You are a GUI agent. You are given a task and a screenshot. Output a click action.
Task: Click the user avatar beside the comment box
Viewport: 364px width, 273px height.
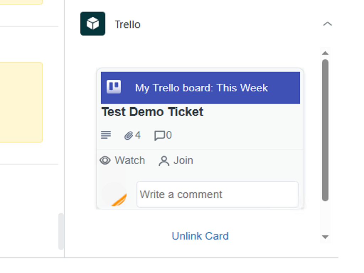[114, 194]
